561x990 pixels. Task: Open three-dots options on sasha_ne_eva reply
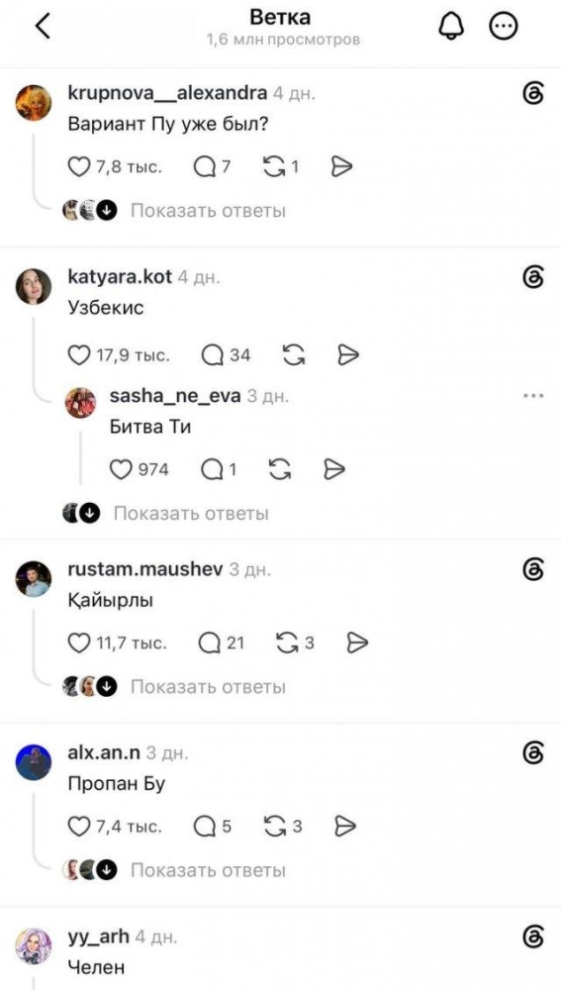coord(533,396)
